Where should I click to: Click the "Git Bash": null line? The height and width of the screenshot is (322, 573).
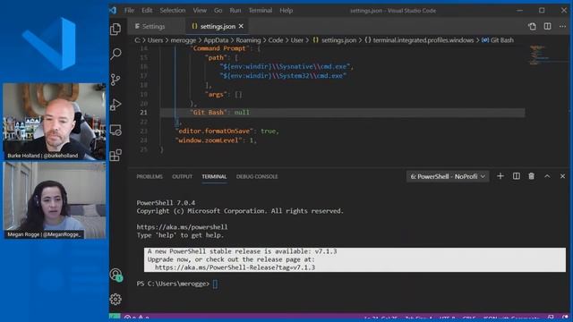(x=219, y=113)
